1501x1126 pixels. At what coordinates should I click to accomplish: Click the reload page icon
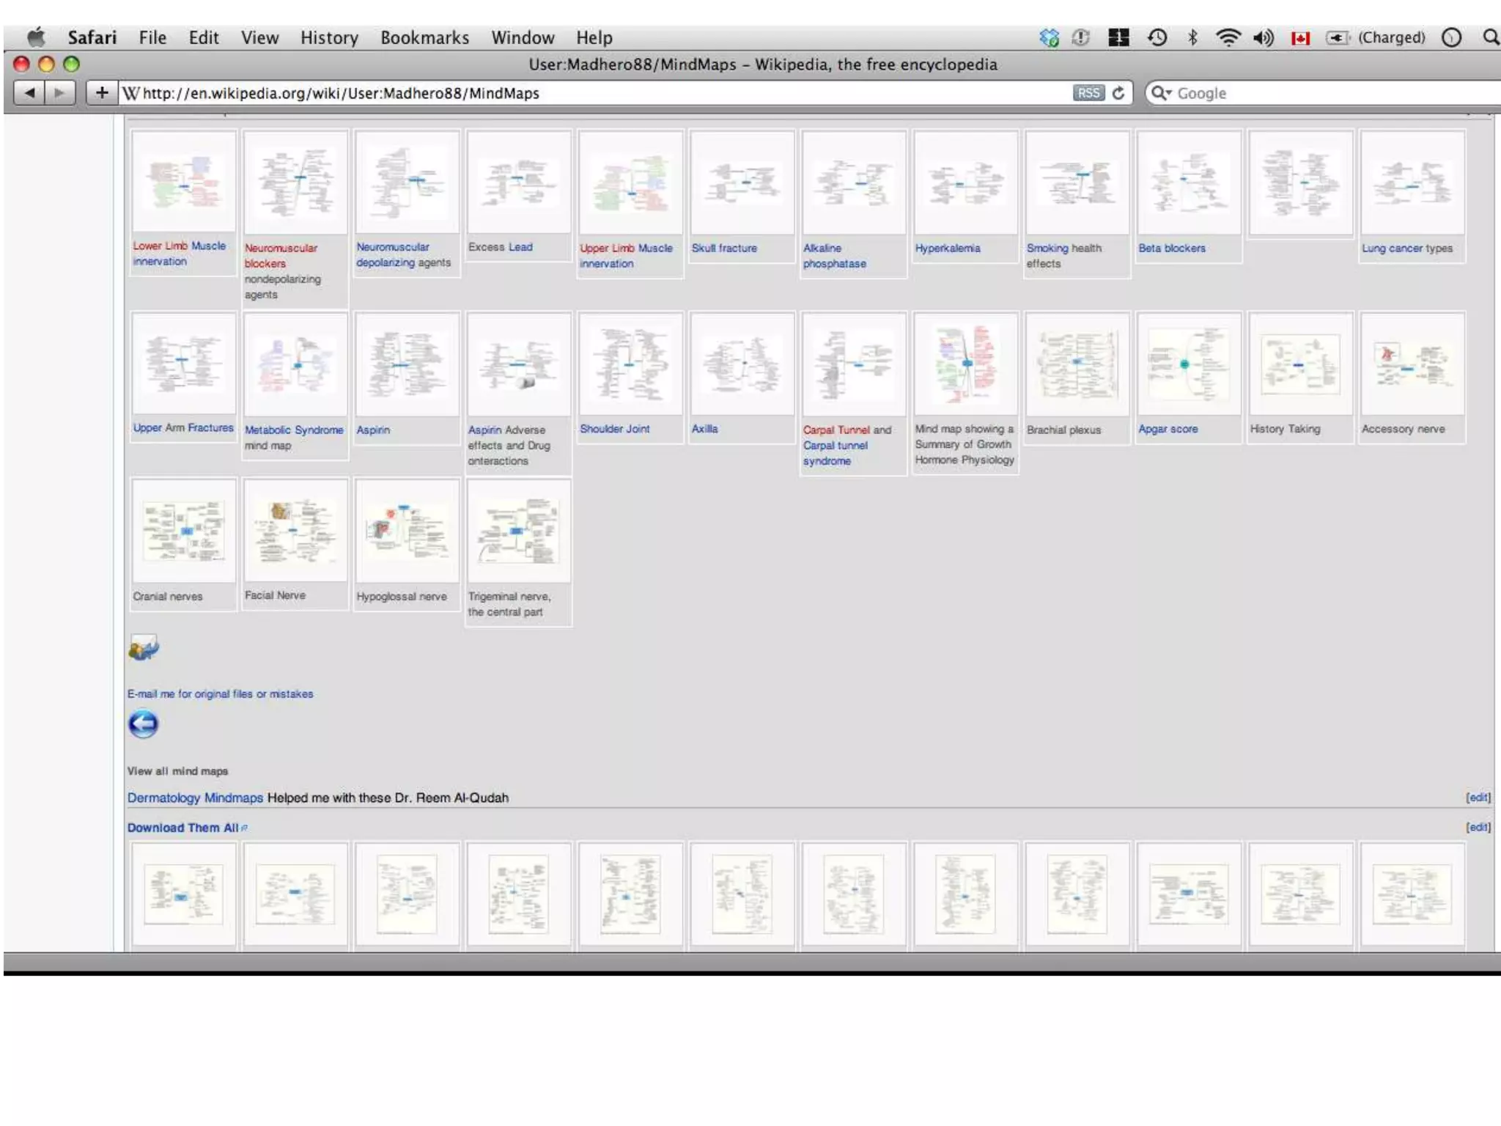click(1118, 93)
